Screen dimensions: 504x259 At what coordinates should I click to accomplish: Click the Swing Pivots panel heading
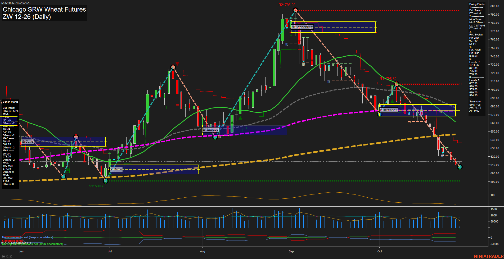coord(477,4)
